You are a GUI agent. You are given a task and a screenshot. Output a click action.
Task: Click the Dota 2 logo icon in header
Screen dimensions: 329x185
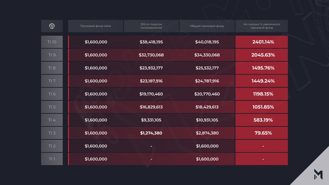tap(52, 26)
